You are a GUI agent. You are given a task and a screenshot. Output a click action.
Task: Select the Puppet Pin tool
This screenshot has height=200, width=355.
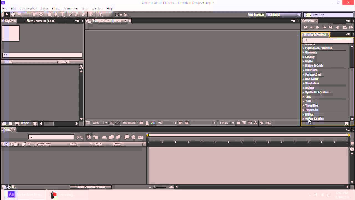point(99,14)
